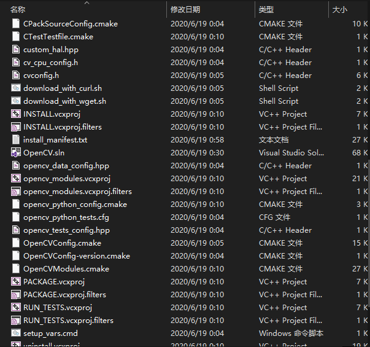Select file name RUN_TESTS.vcxproj
This screenshot has width=370, height=347.
[58, 308]
